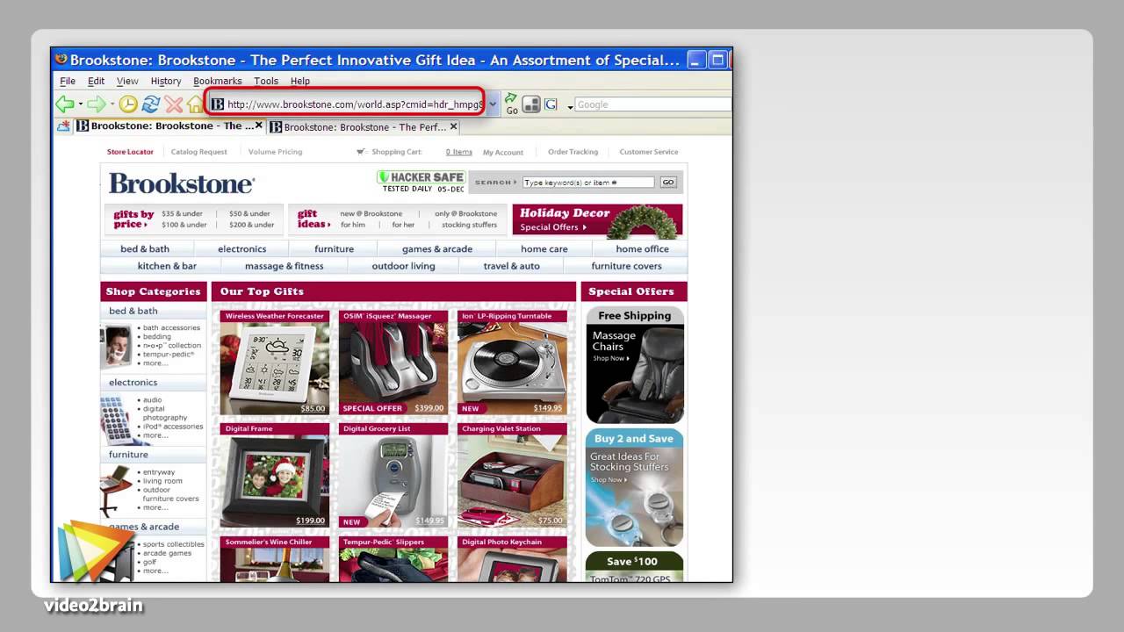Viewport: 1124px width, 632px height.
Task: Open the Charging Valet Station product
Action: point(511,475)
